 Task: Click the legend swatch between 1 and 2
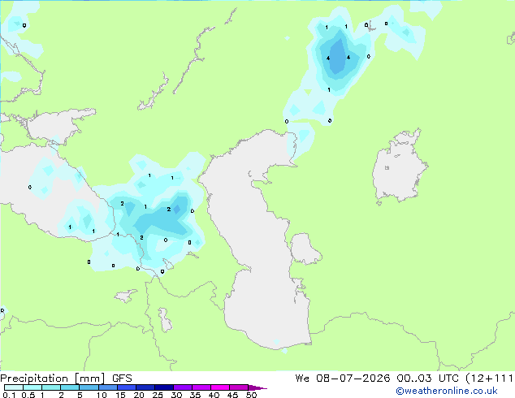tap(51, 387)
